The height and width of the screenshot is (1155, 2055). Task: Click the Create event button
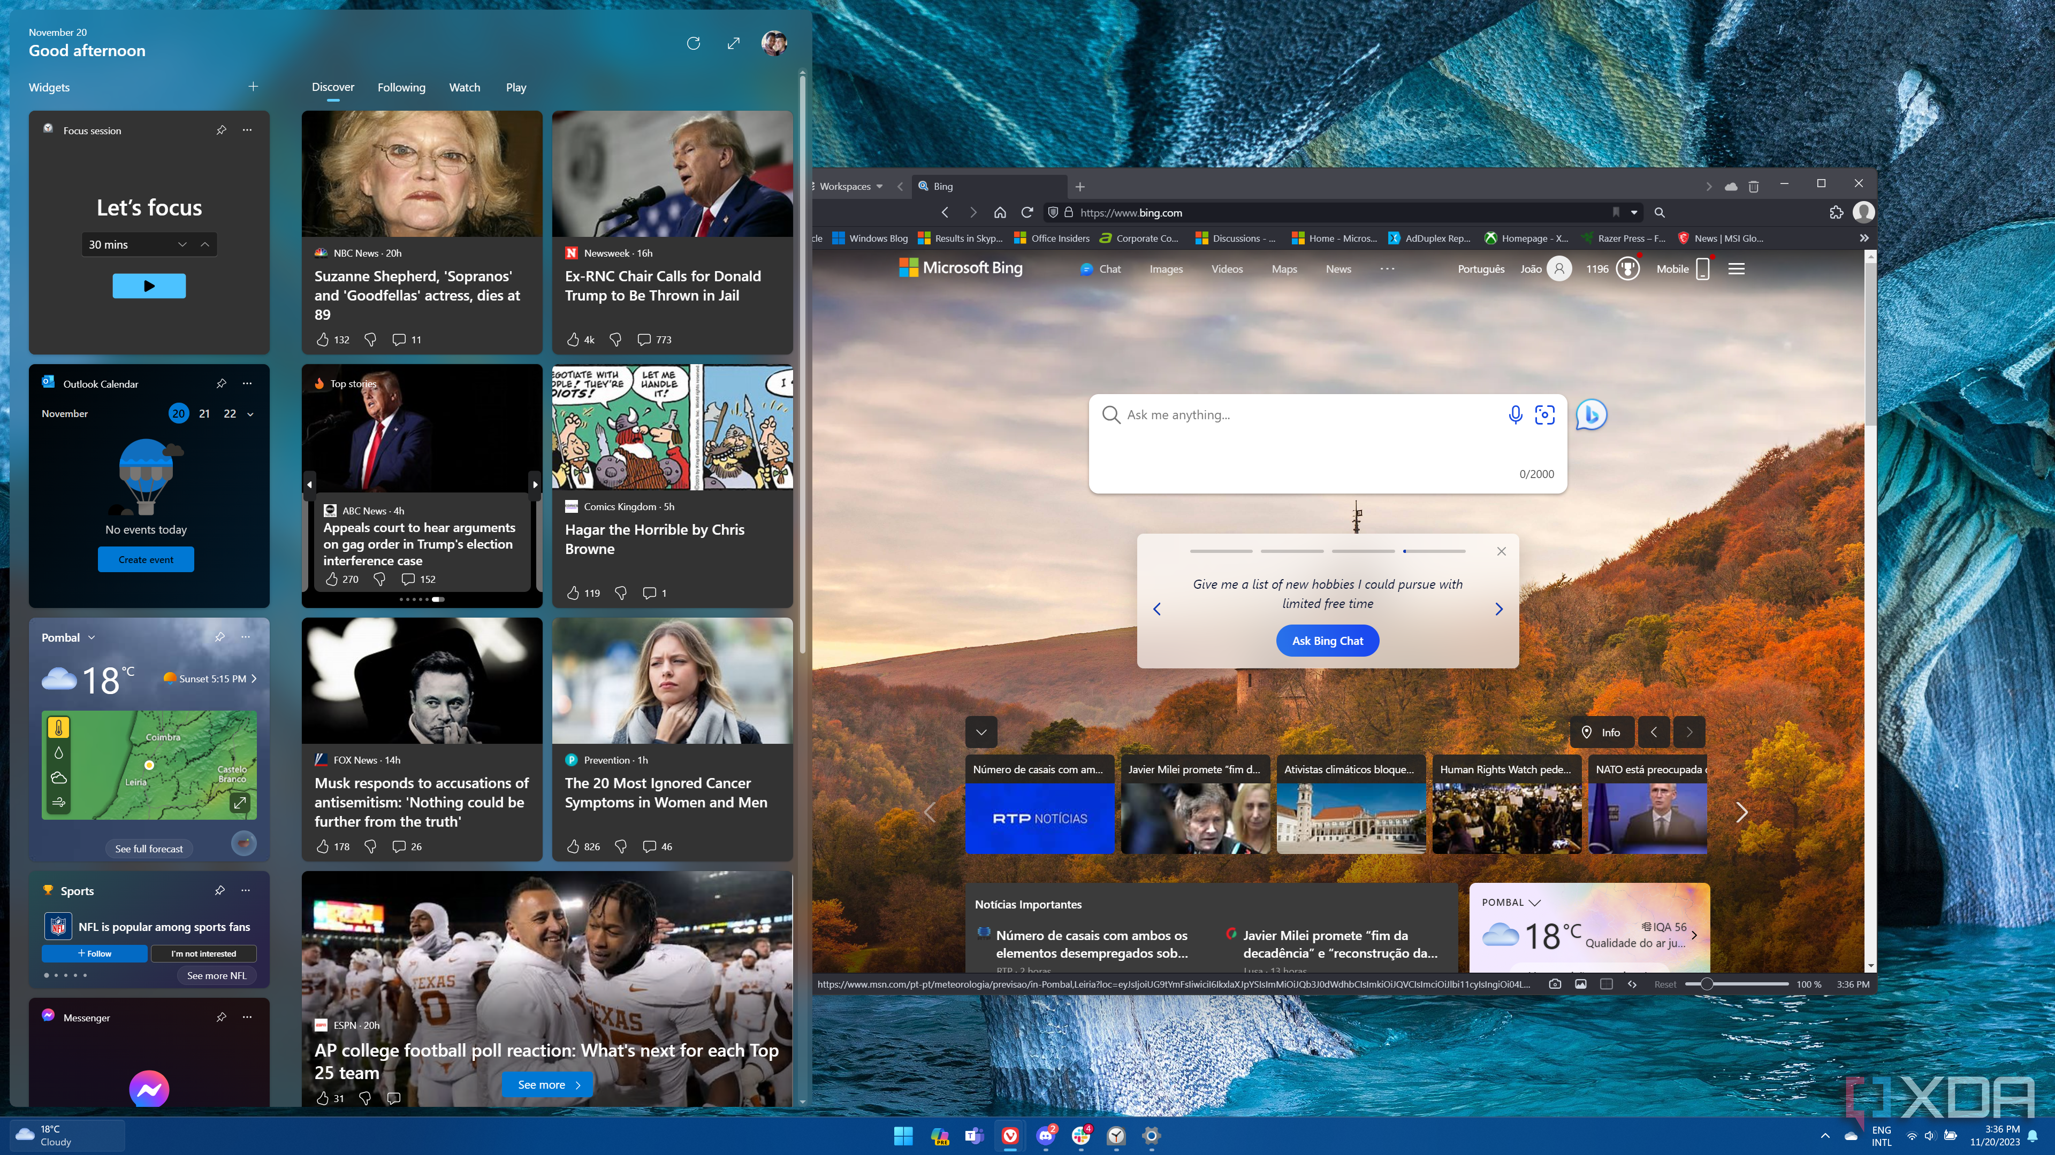click(146, 559)
